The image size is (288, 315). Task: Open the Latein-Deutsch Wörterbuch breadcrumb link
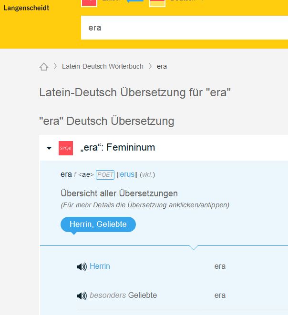103,66
